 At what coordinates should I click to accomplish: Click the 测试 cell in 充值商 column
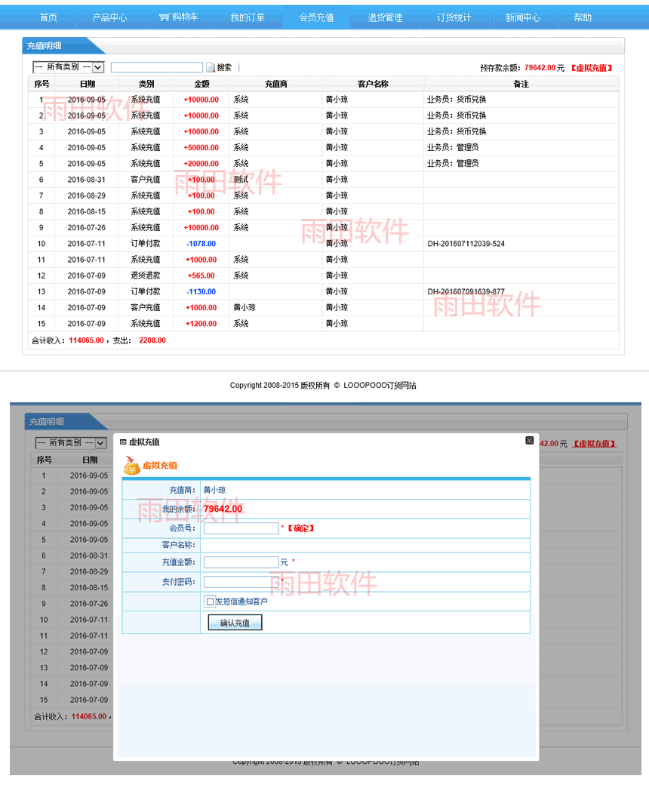(241, 180)
